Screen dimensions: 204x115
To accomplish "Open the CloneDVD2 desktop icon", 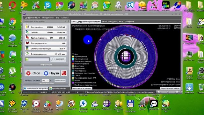I will click(x=71, y=105).
